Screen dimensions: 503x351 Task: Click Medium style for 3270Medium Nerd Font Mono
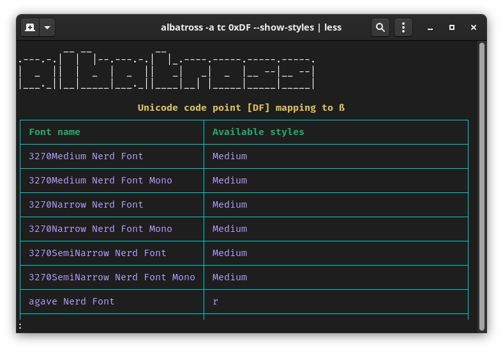[x=230, y=180]
